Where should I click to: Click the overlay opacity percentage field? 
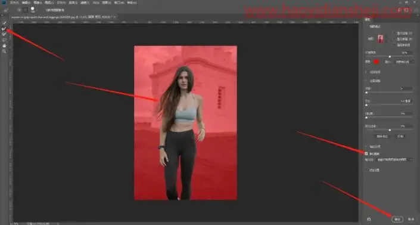tap(406, 53)
